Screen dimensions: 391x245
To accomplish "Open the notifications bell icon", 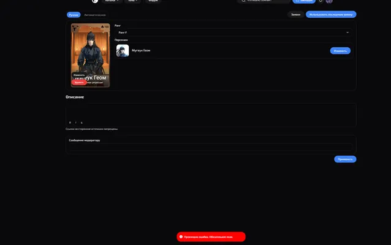I will pos(321,1).
